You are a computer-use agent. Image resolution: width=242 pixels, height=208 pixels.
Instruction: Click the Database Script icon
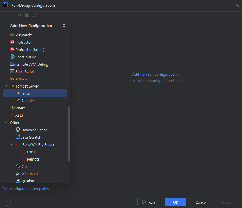pos(18,130)
